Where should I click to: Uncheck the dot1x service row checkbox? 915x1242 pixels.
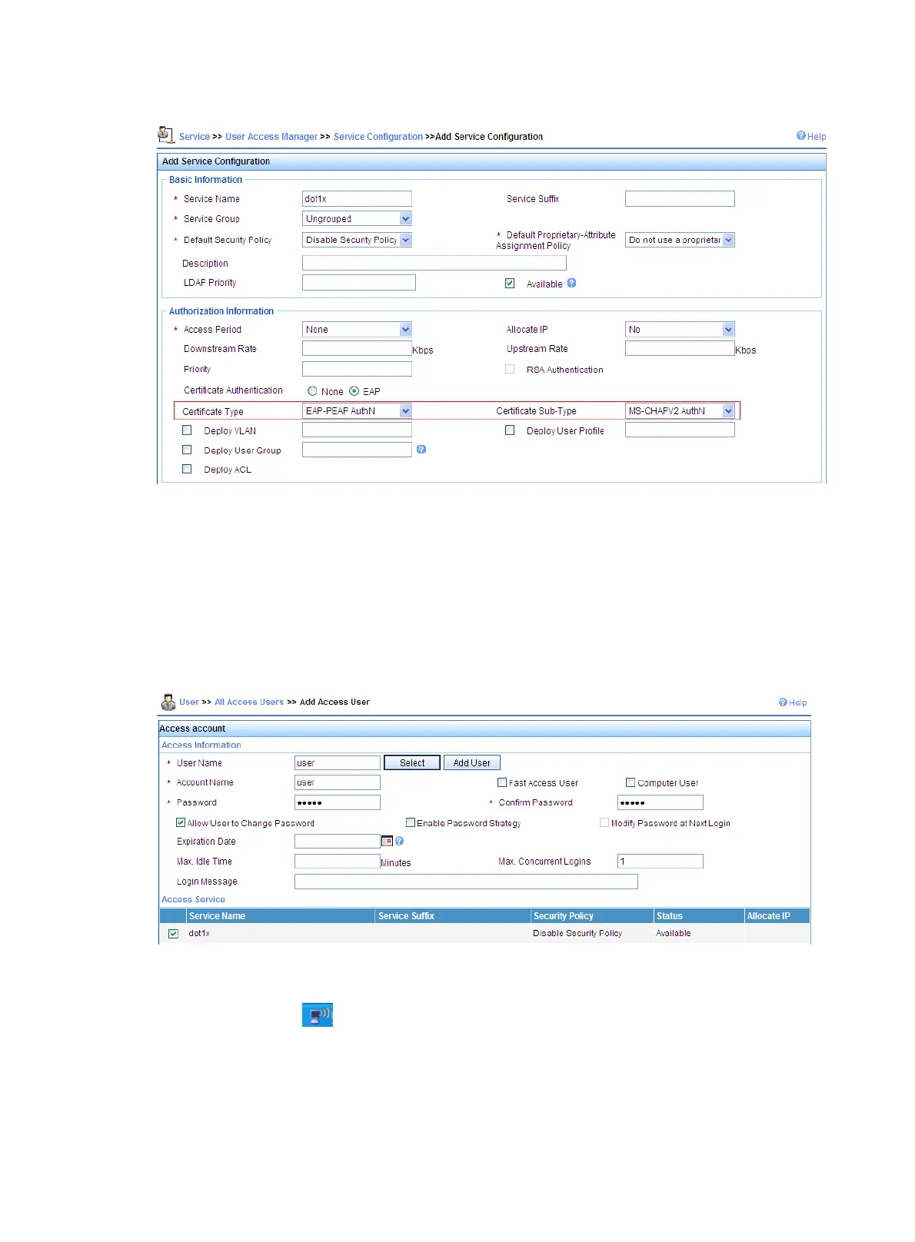tap(173, 933)
